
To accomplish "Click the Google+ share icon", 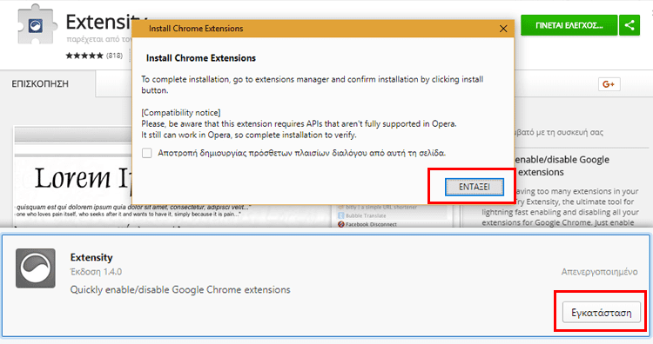I will pos(609,84).
